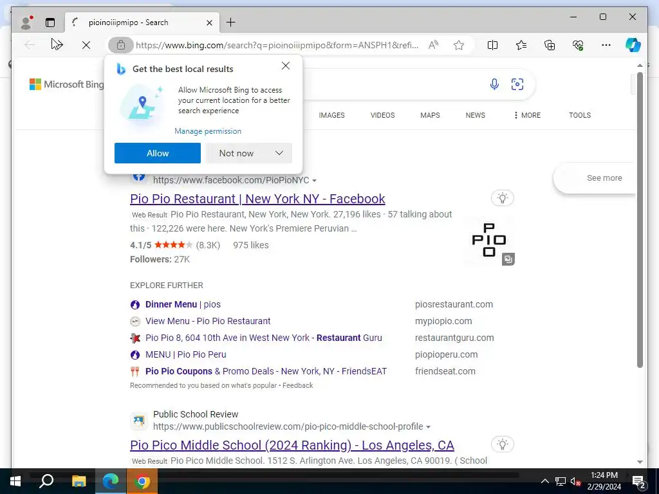Launch Copilot sidebar
Screen dimensions: 659x494
[x=633, y=45]
